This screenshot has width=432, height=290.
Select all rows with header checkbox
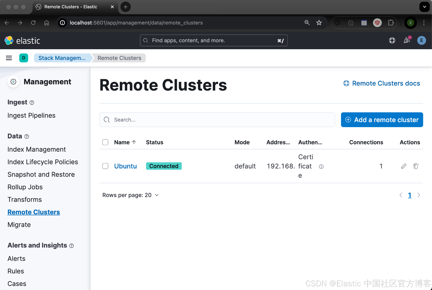105,142
